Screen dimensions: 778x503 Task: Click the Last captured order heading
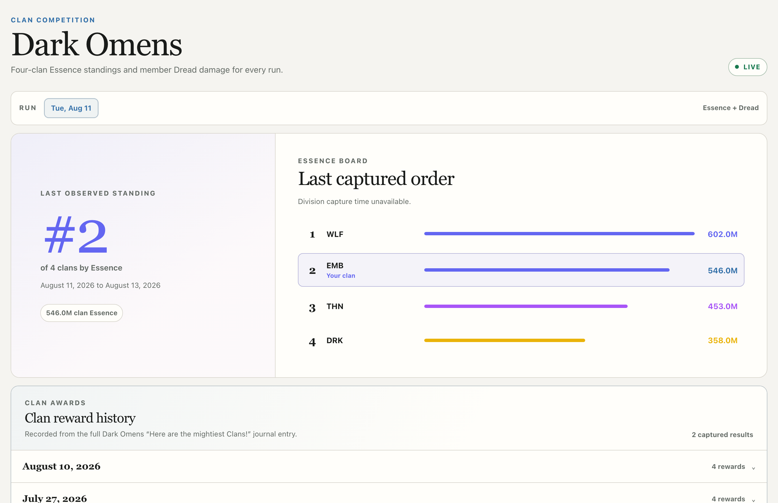point(376,179)
